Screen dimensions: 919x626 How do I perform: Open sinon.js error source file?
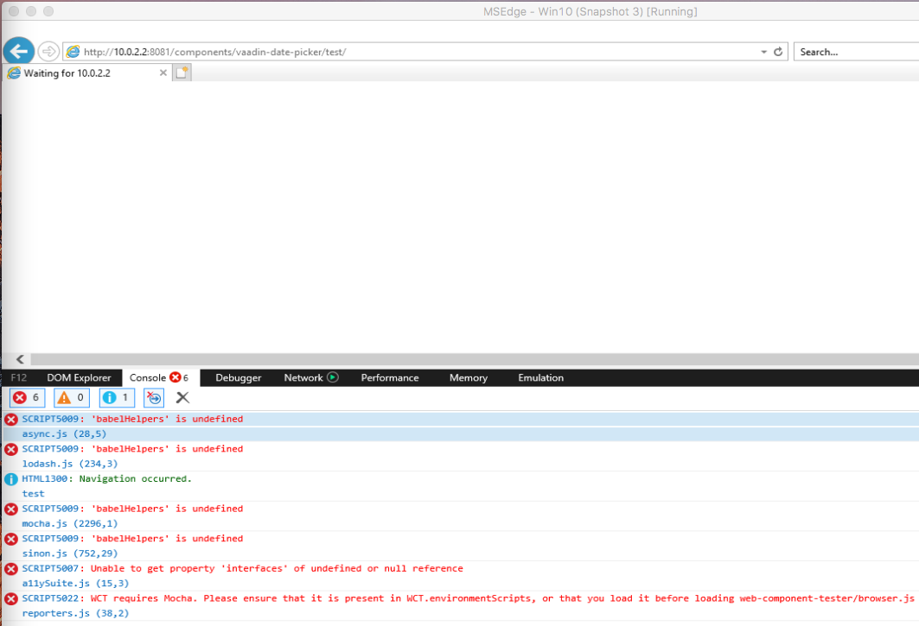pyautogui.click(x=46, y=553)
